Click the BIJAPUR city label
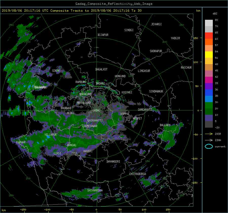This screenshot has height=213, width=228. pos(103,35)
